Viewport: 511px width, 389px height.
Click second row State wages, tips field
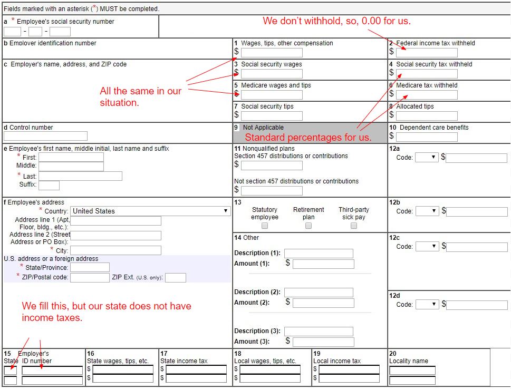(123, 378)
